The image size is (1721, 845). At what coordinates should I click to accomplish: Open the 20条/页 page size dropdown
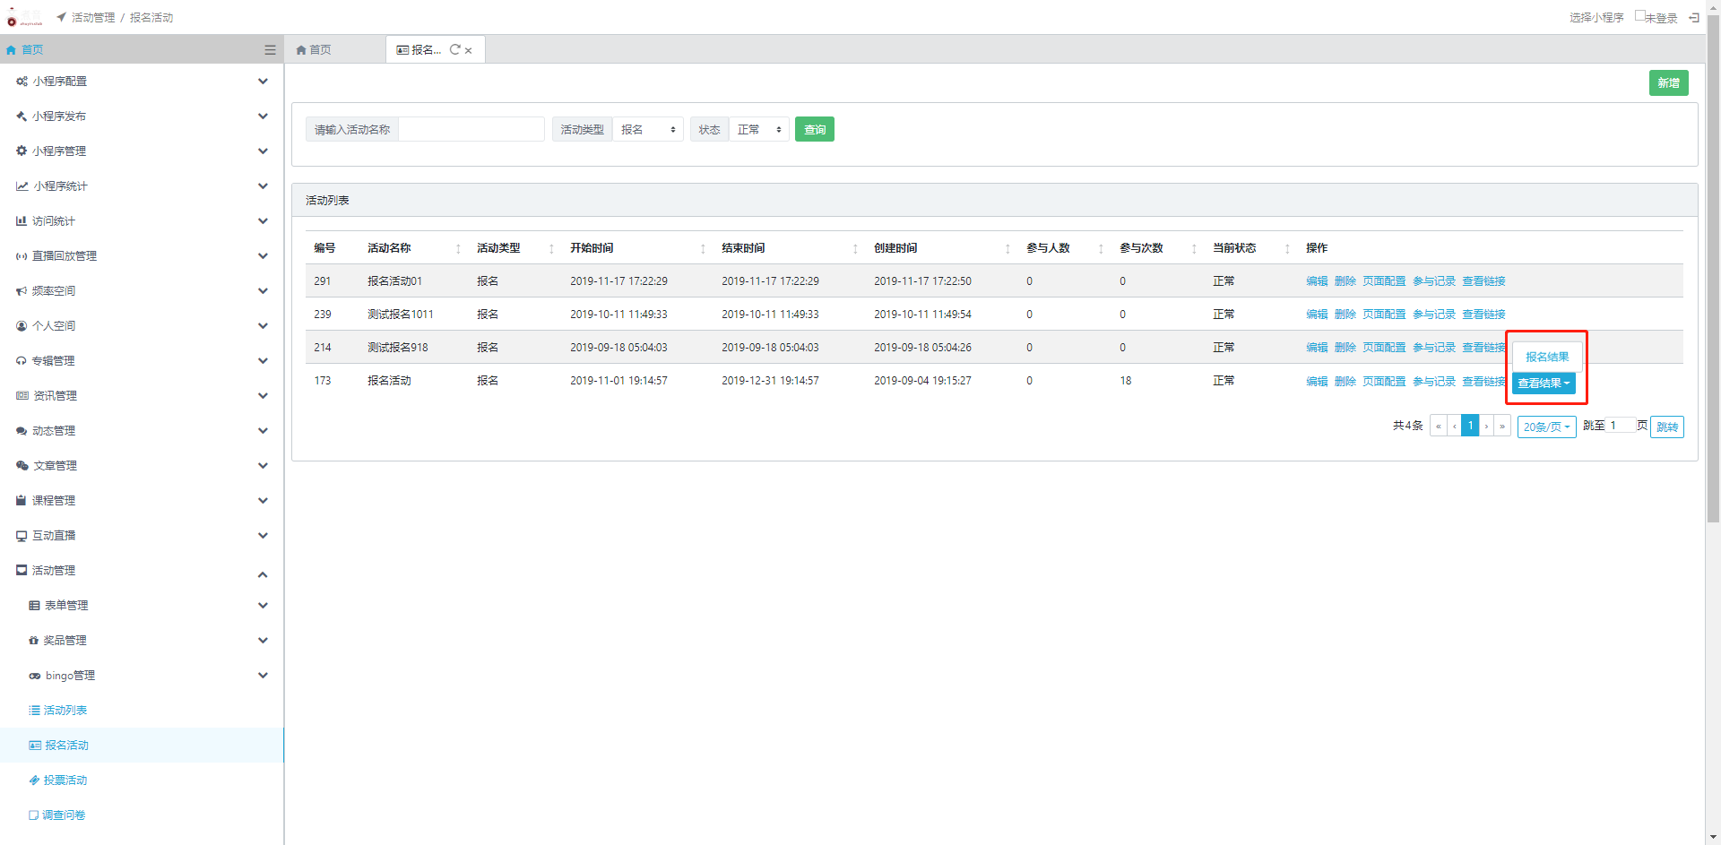pyautogui.click(x=1546, y=427)
